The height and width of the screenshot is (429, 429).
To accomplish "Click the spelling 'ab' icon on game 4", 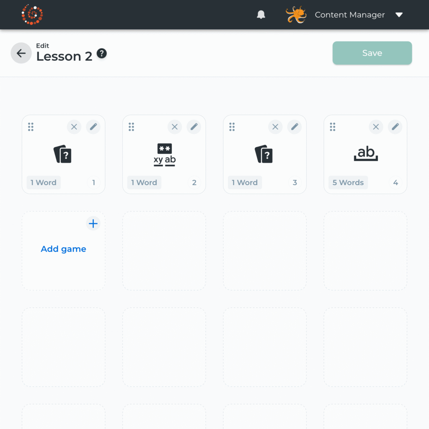I will point(365,153).
